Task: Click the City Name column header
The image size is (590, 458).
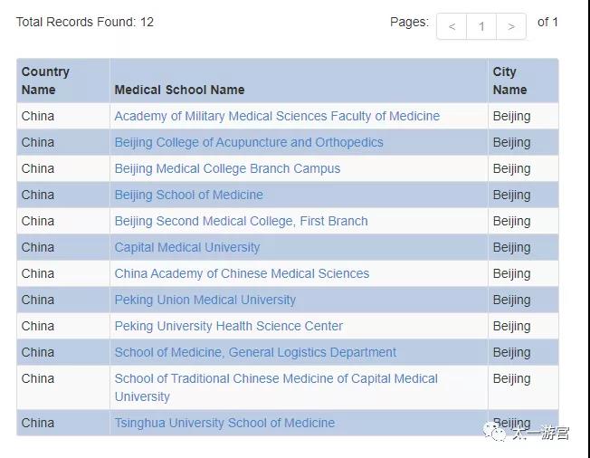Action: click(x=509, y=81)
